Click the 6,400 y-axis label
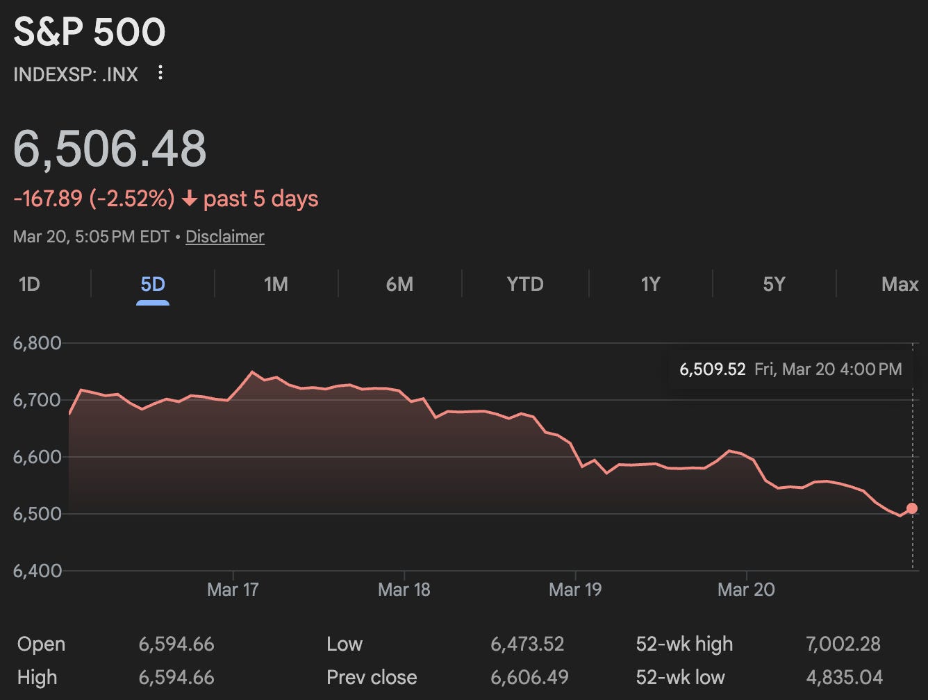 click(x=38, y=571)
